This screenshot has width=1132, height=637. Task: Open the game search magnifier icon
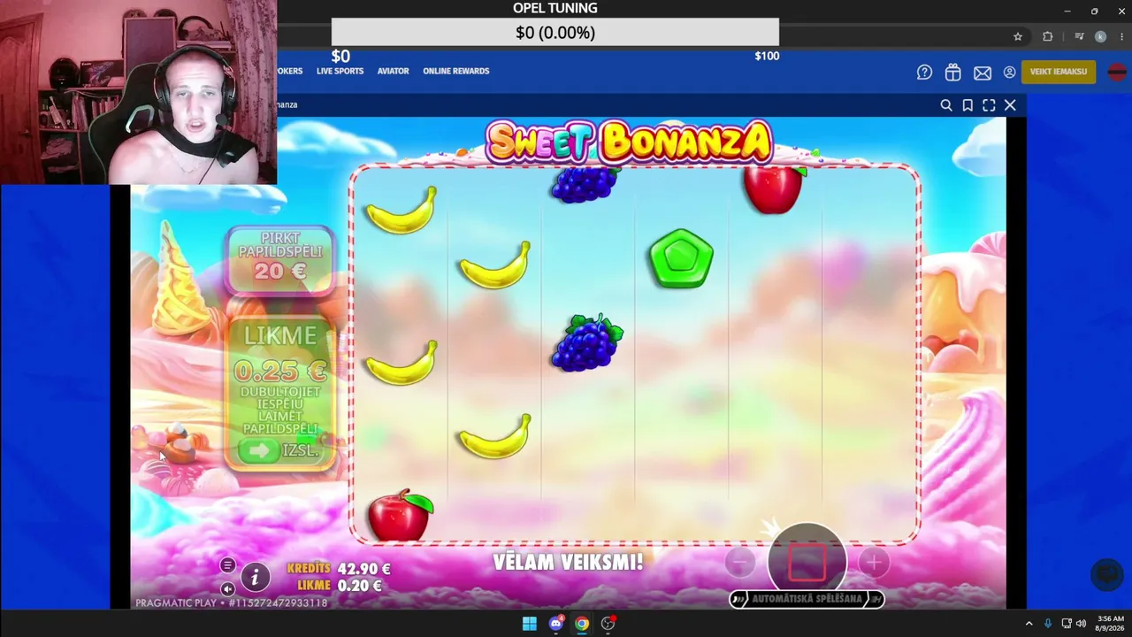tap(946, 105)
